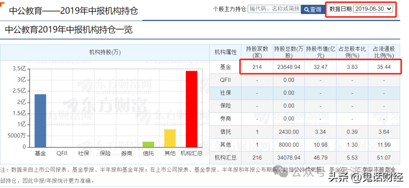Screen dimensions: 409x188
Task: Click the value 23648.94 in 基金 row
Action: [289, 67]
